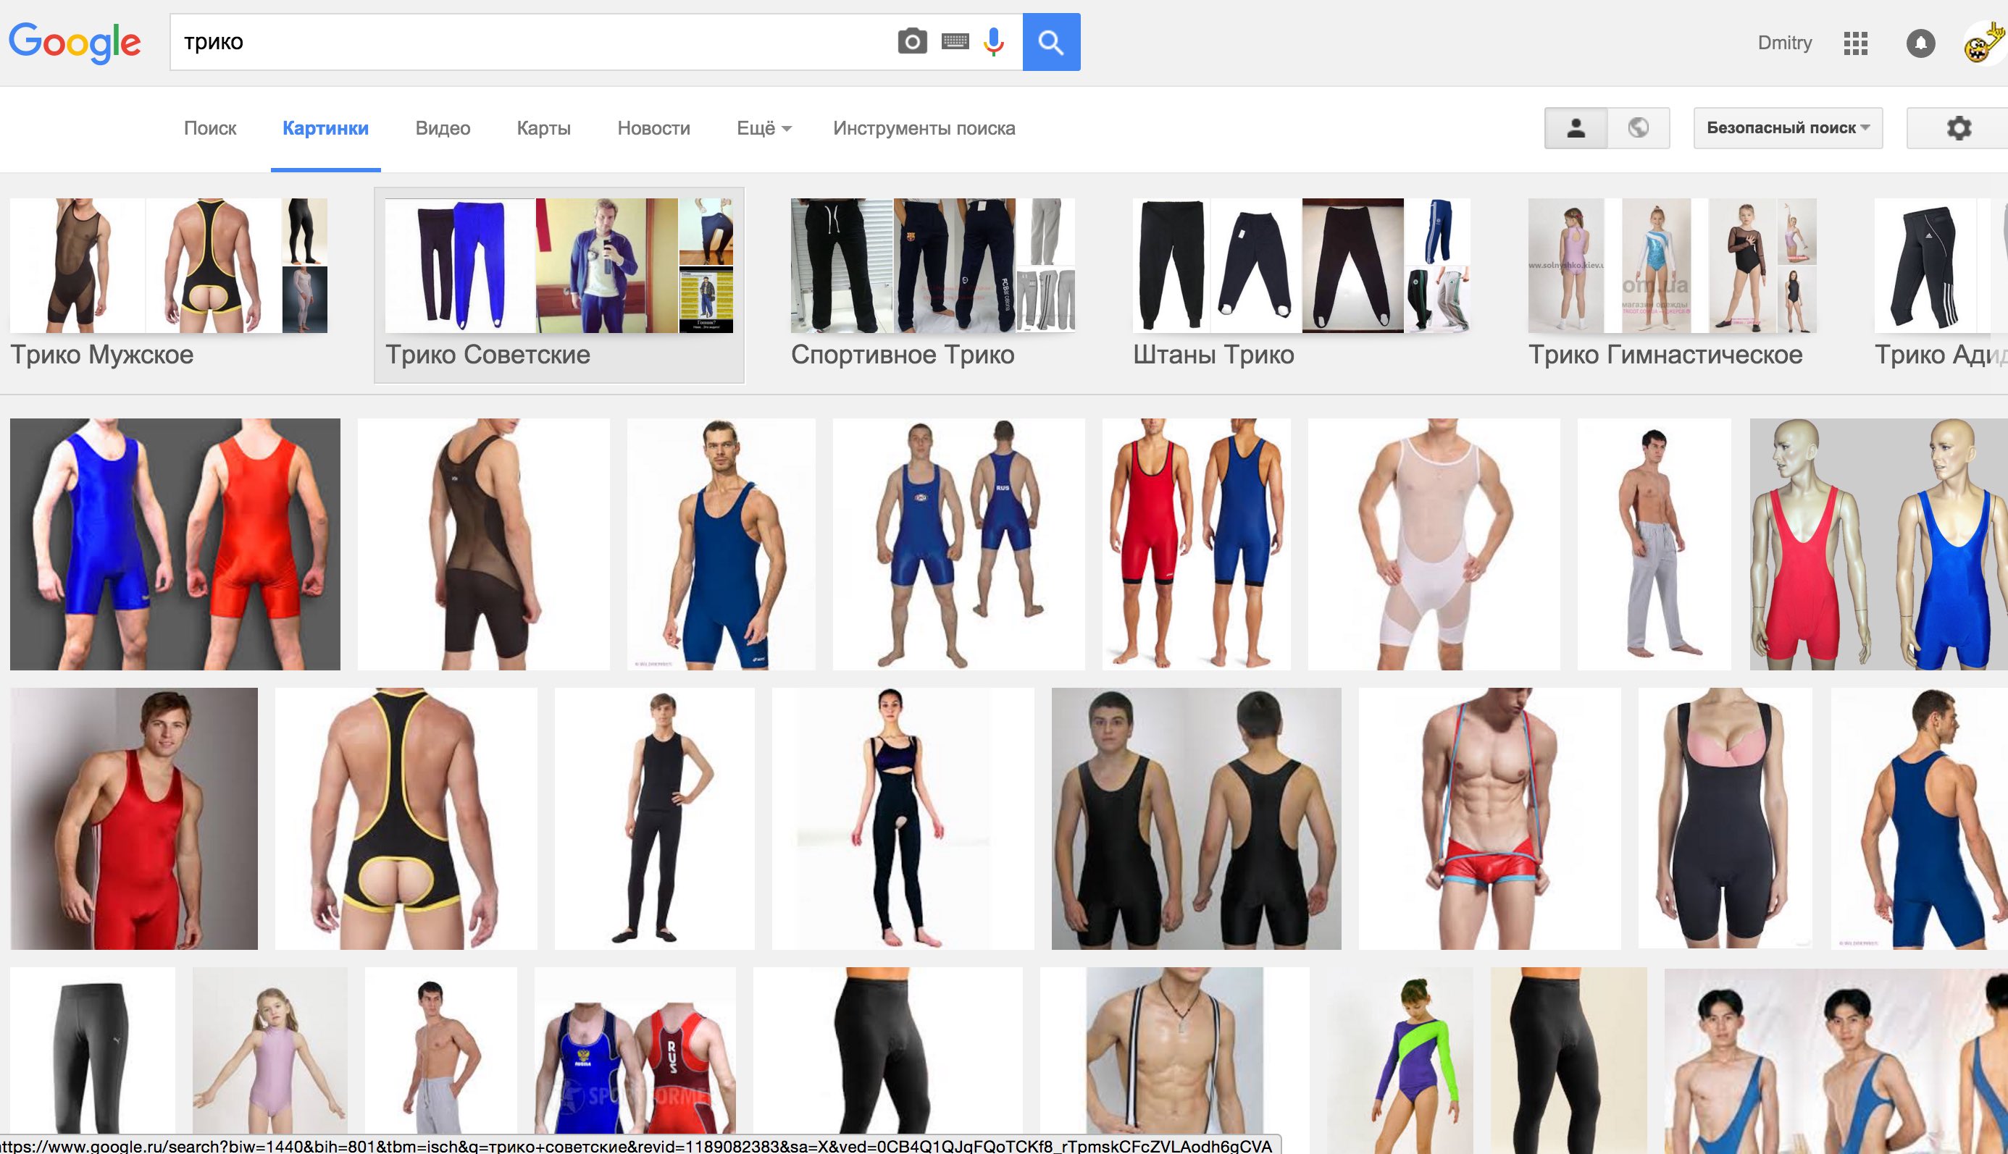
Task: Expand the Безопасный поиск dropdown
Action: 1788,128
